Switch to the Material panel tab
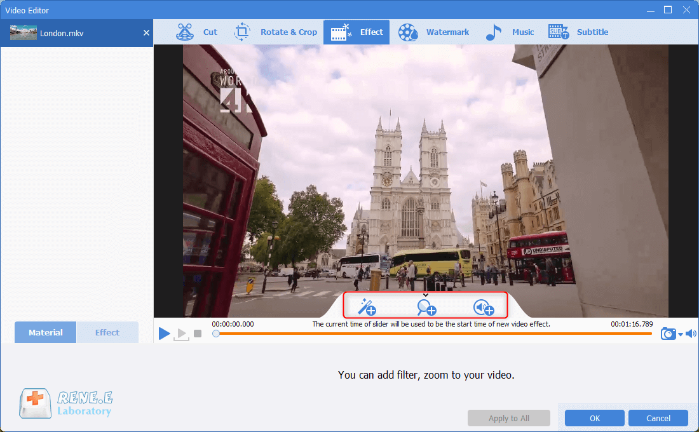This screenshot has width=699, height=432. pyautogui.click(x=46, y=332)
